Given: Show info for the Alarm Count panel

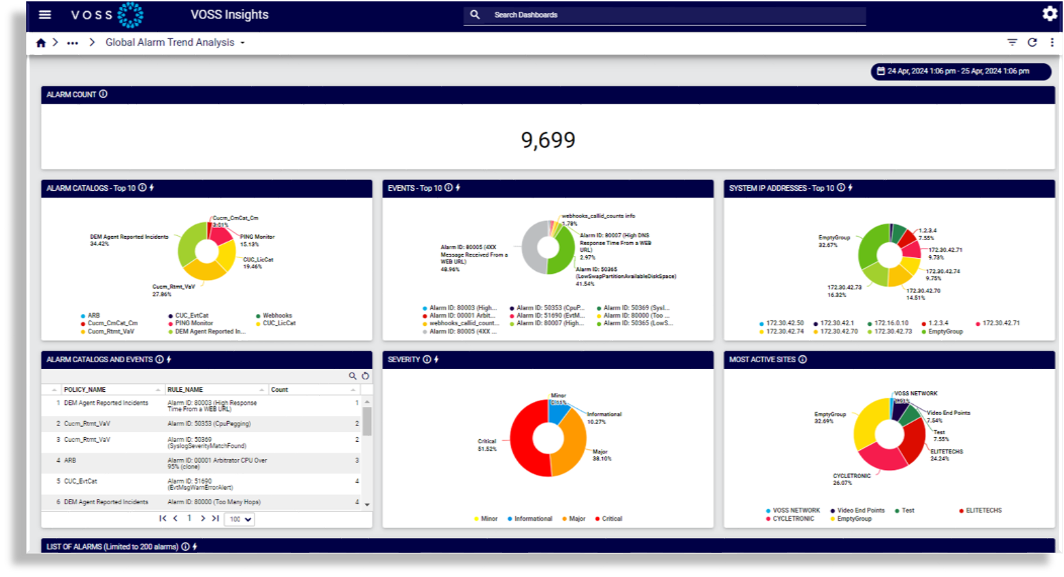Looking at the screenshot, I should pyautogui.click(x=103, y=94).
